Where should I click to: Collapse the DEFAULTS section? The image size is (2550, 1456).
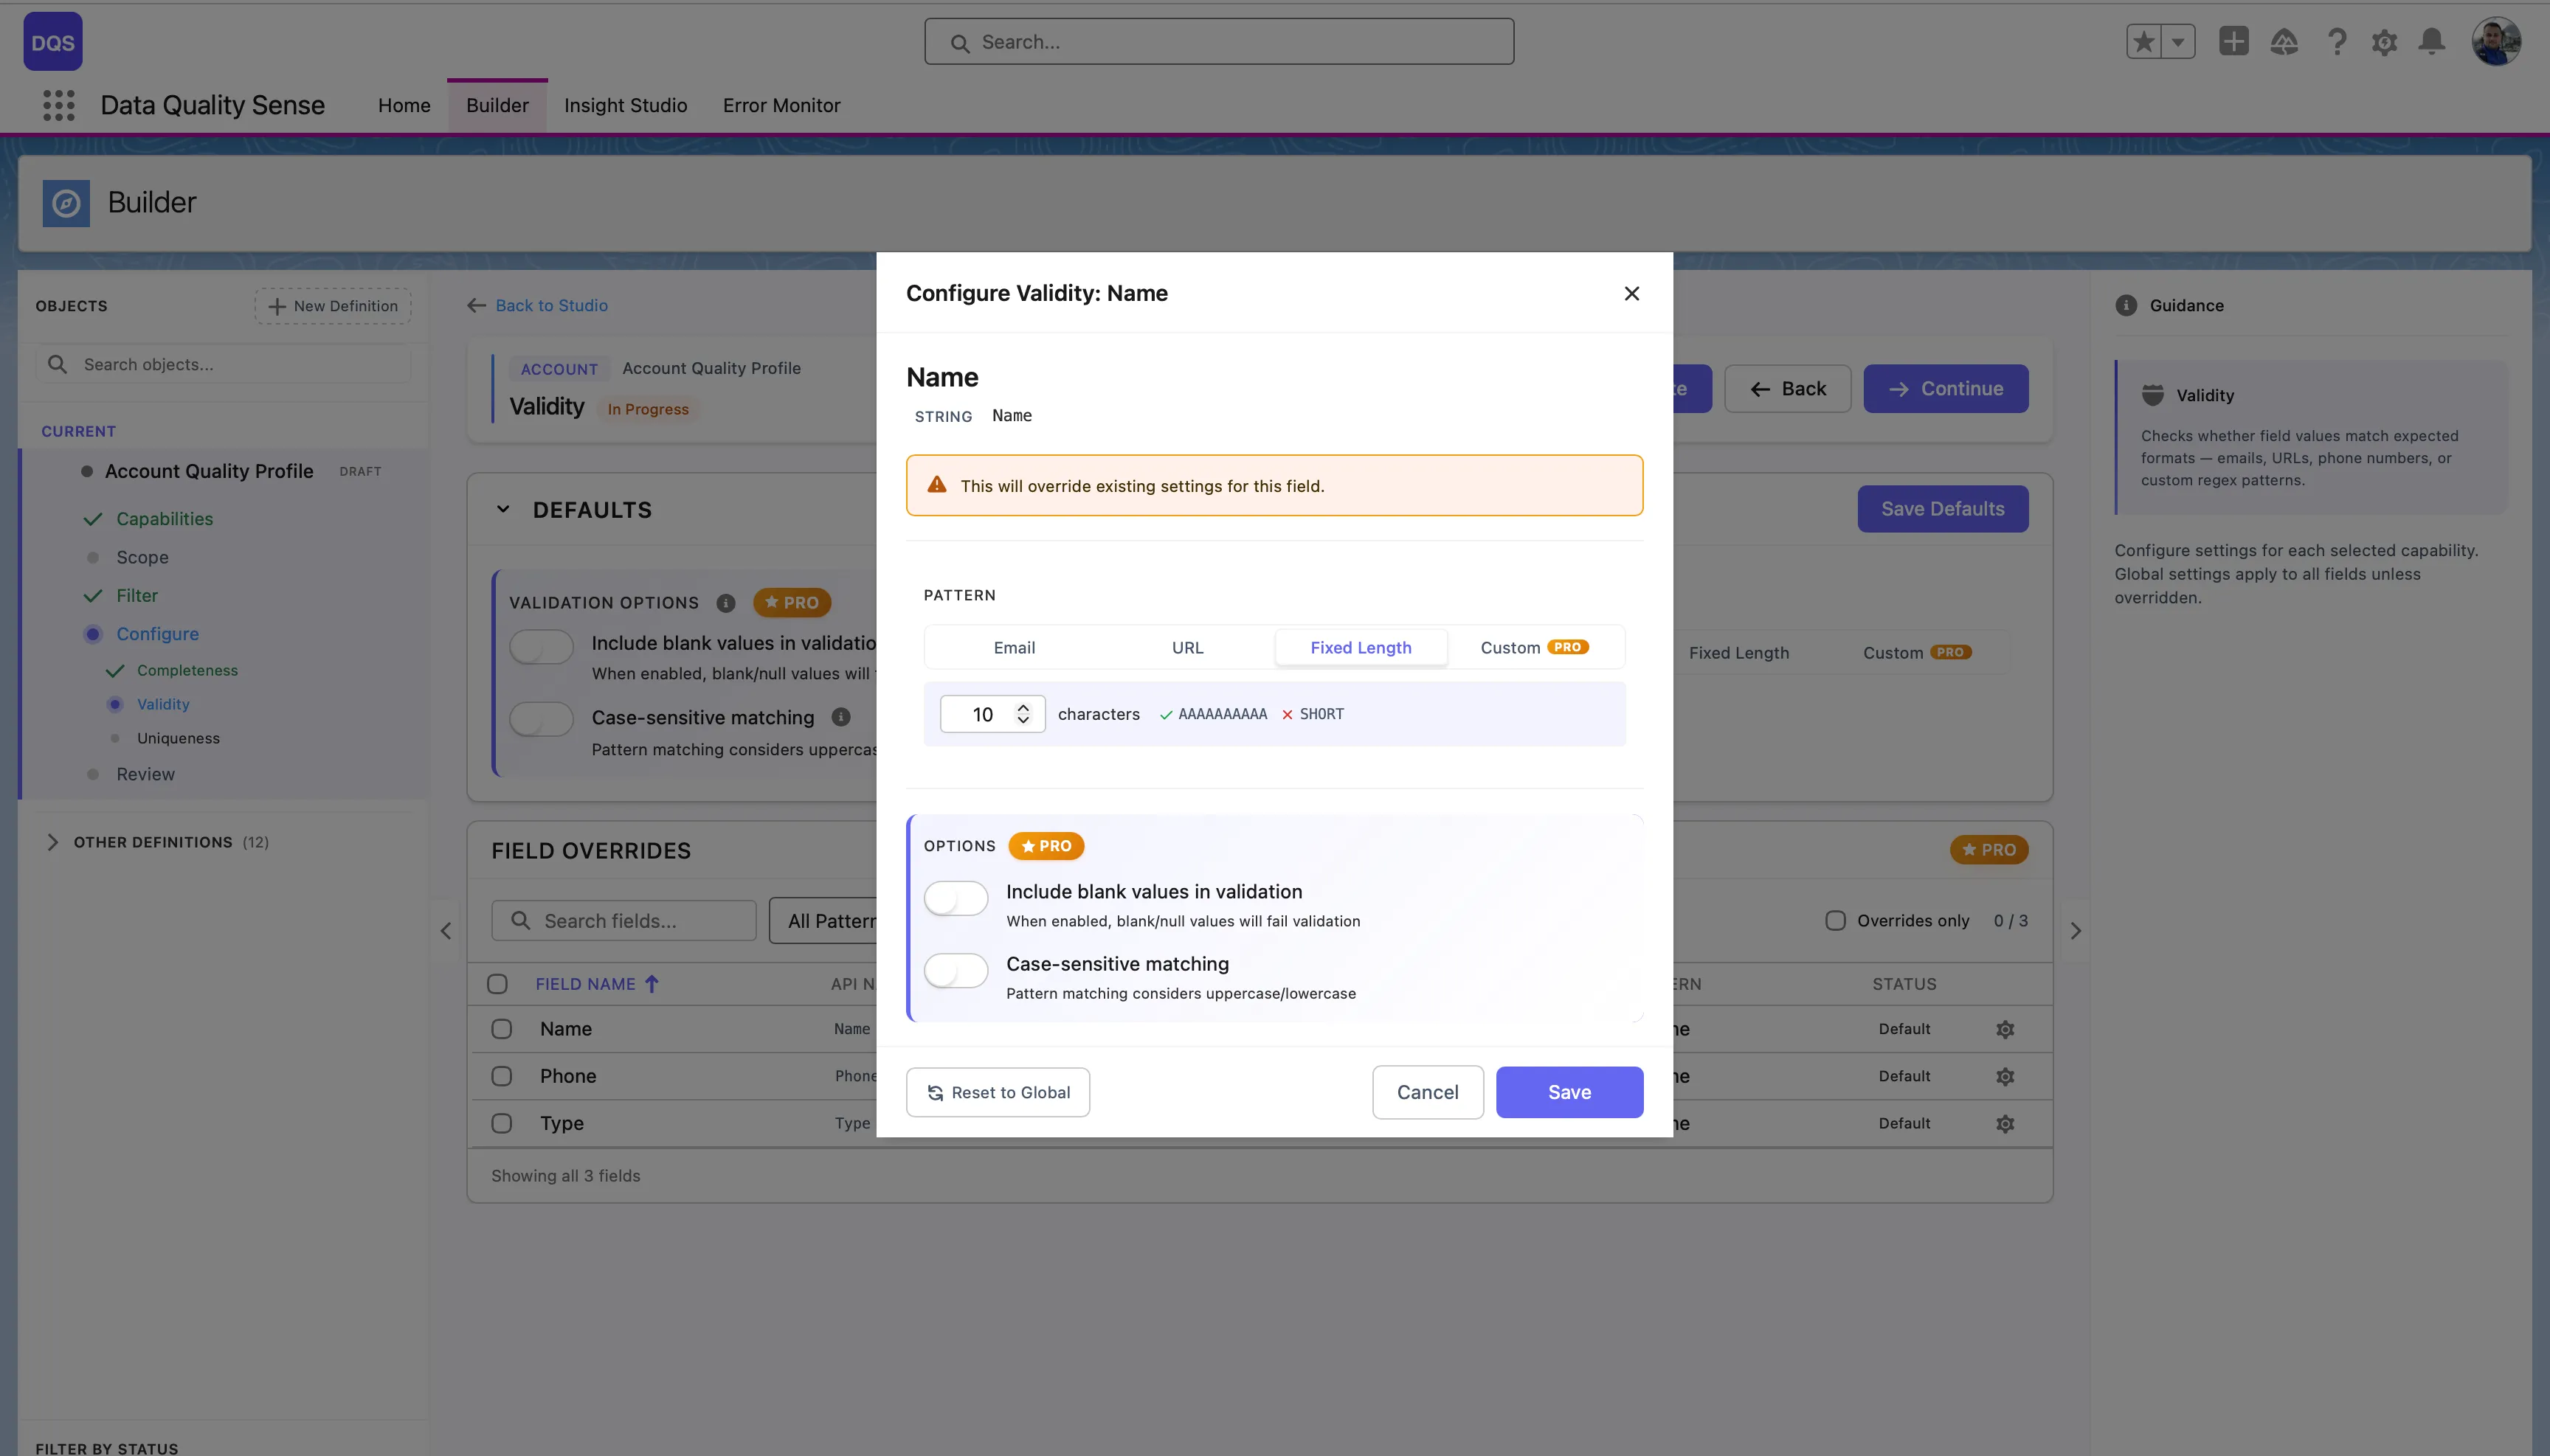click(x=503, y=509)
